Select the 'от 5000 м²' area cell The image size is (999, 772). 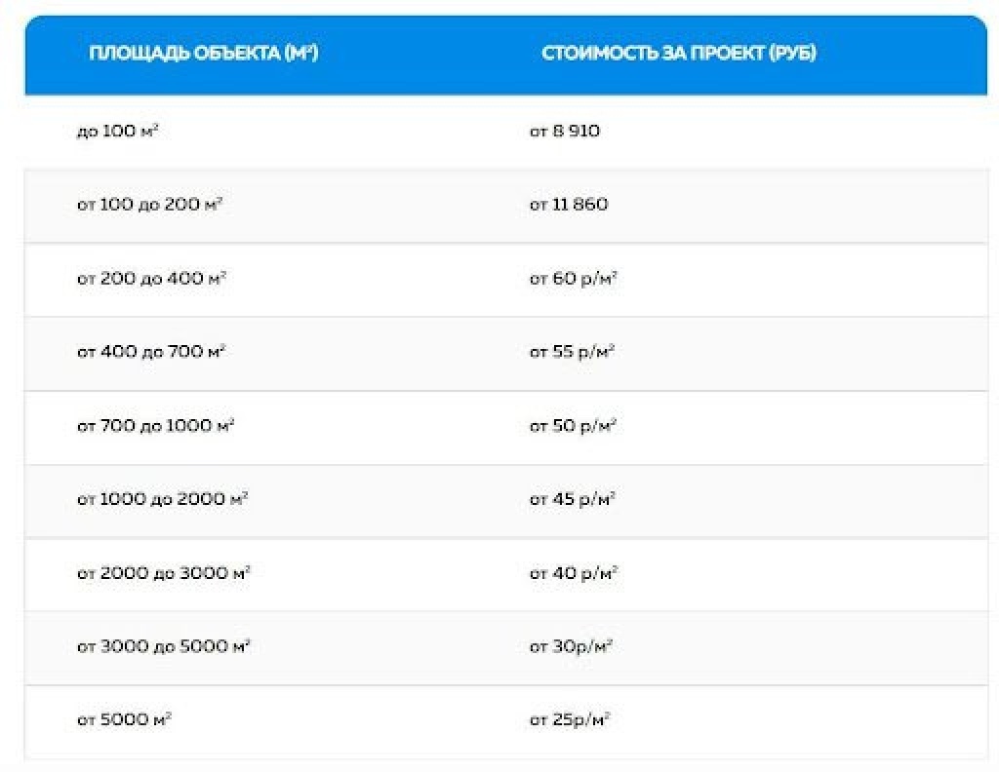124,720
